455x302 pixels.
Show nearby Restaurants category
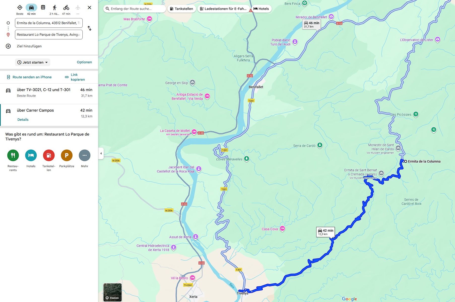[x=13, y=155]
